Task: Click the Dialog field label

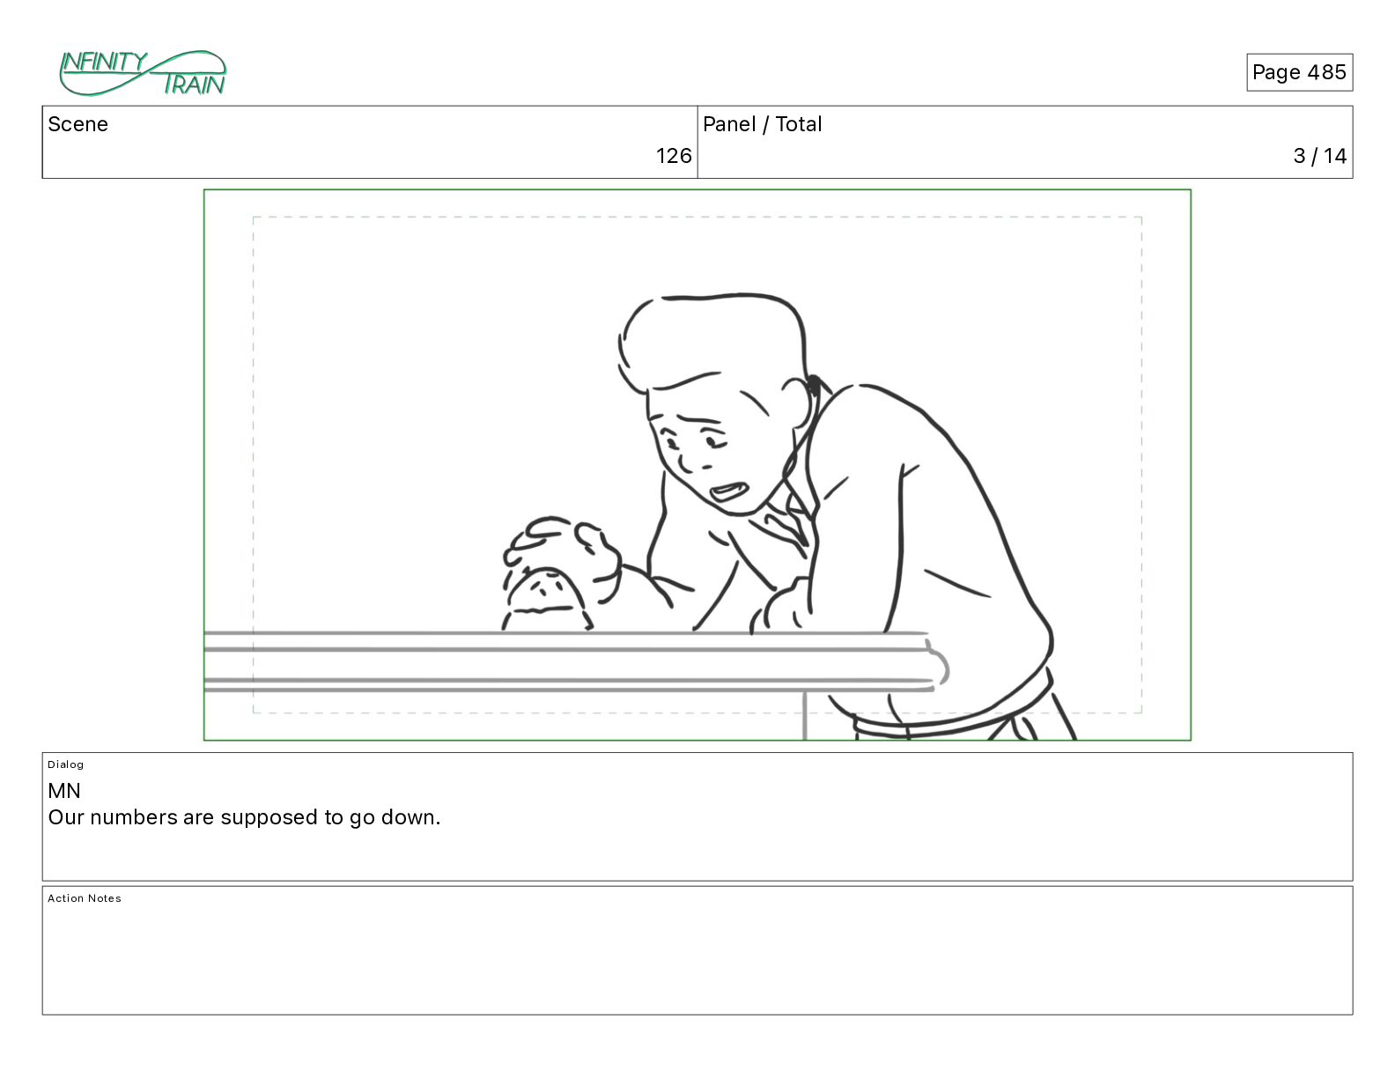Action: click(x=66, y=764)
